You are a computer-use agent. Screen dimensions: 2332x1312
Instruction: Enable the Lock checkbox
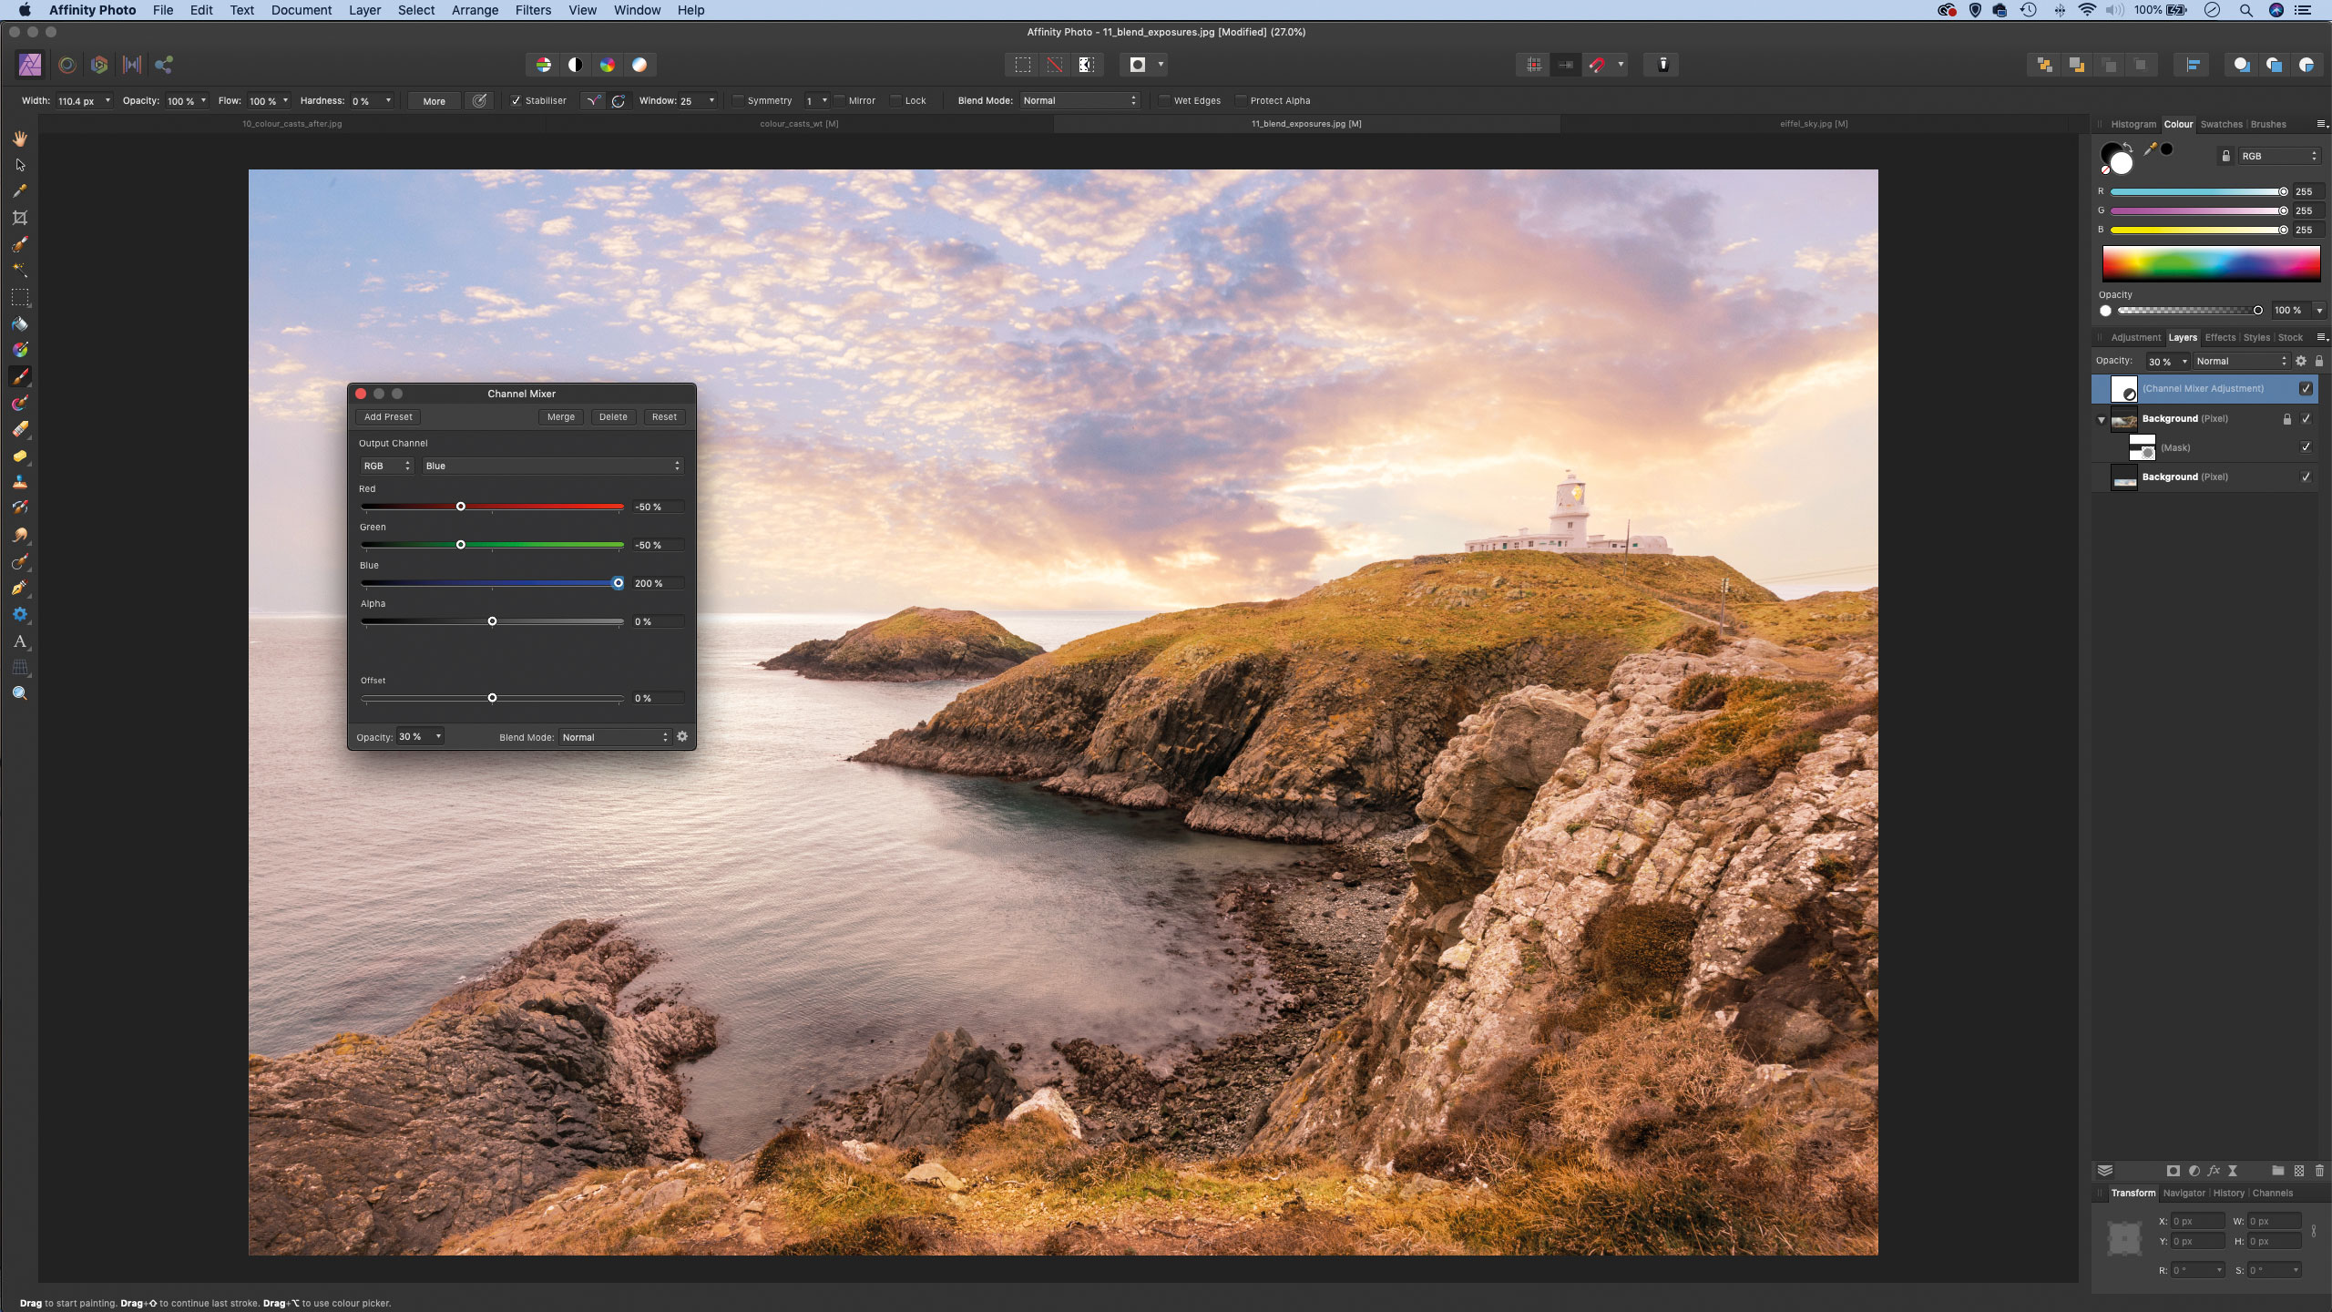895,101
